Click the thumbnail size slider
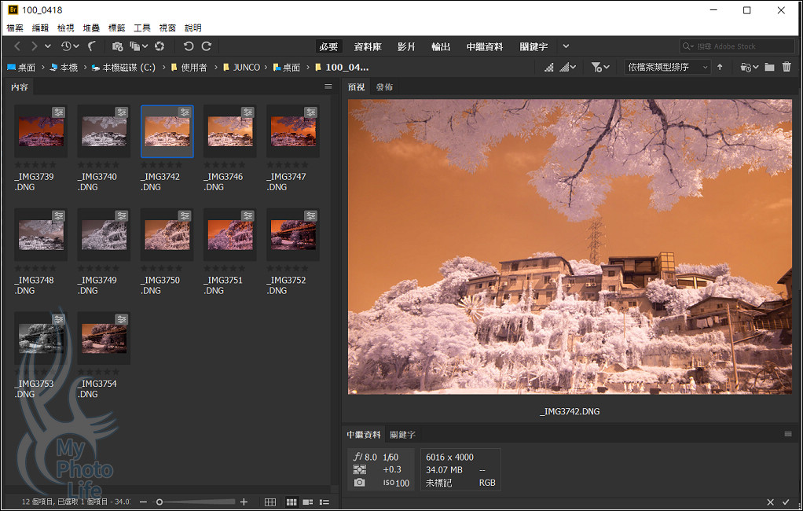The width and height of the screenshot is (803, 511). [159, 502]
